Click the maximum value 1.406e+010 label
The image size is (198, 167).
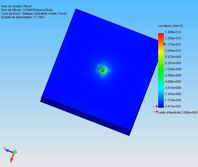[x=173, y=32]
